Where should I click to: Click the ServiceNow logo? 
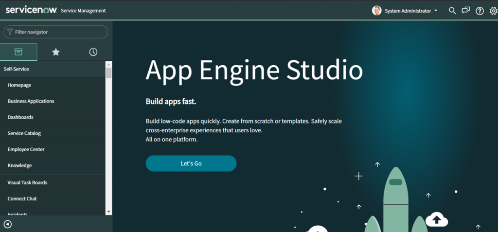point(31,10)
